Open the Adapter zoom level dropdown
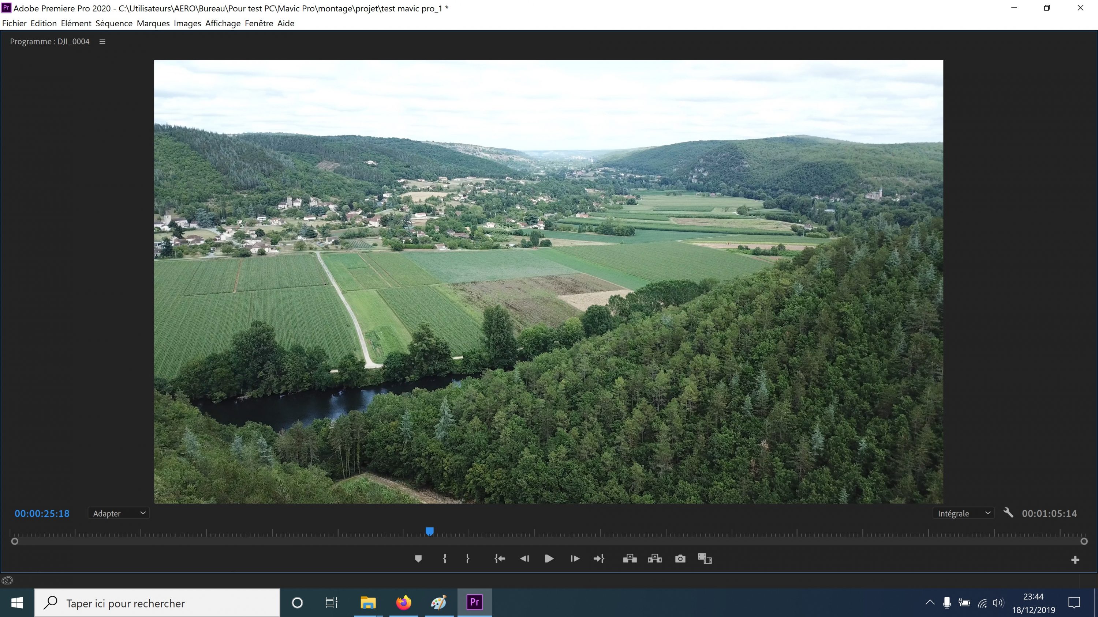 tap(119, 514)
